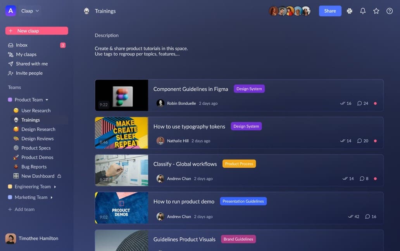Image resolution: width=400 pixels, height=251 pixels.
Task: Open comments icon on typography tokens row
Action: coord(359,141)
